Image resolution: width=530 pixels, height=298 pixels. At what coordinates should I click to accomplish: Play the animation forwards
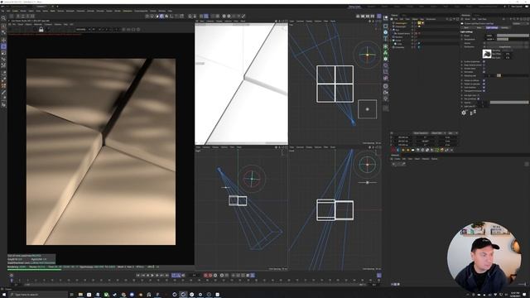point(152,276)
